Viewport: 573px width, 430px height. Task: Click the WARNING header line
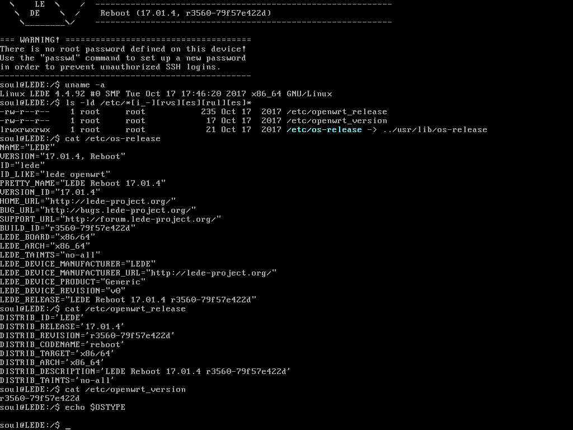point(125,40)
